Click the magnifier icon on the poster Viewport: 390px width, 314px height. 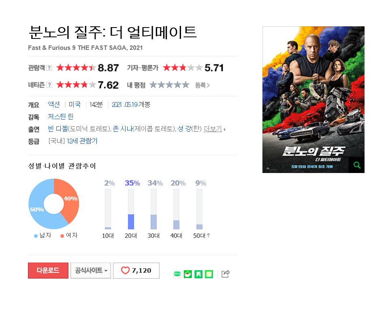(x=357, y=165)
